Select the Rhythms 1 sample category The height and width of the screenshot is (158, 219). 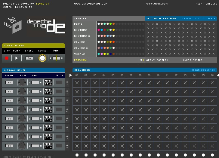tap(85, 30)
